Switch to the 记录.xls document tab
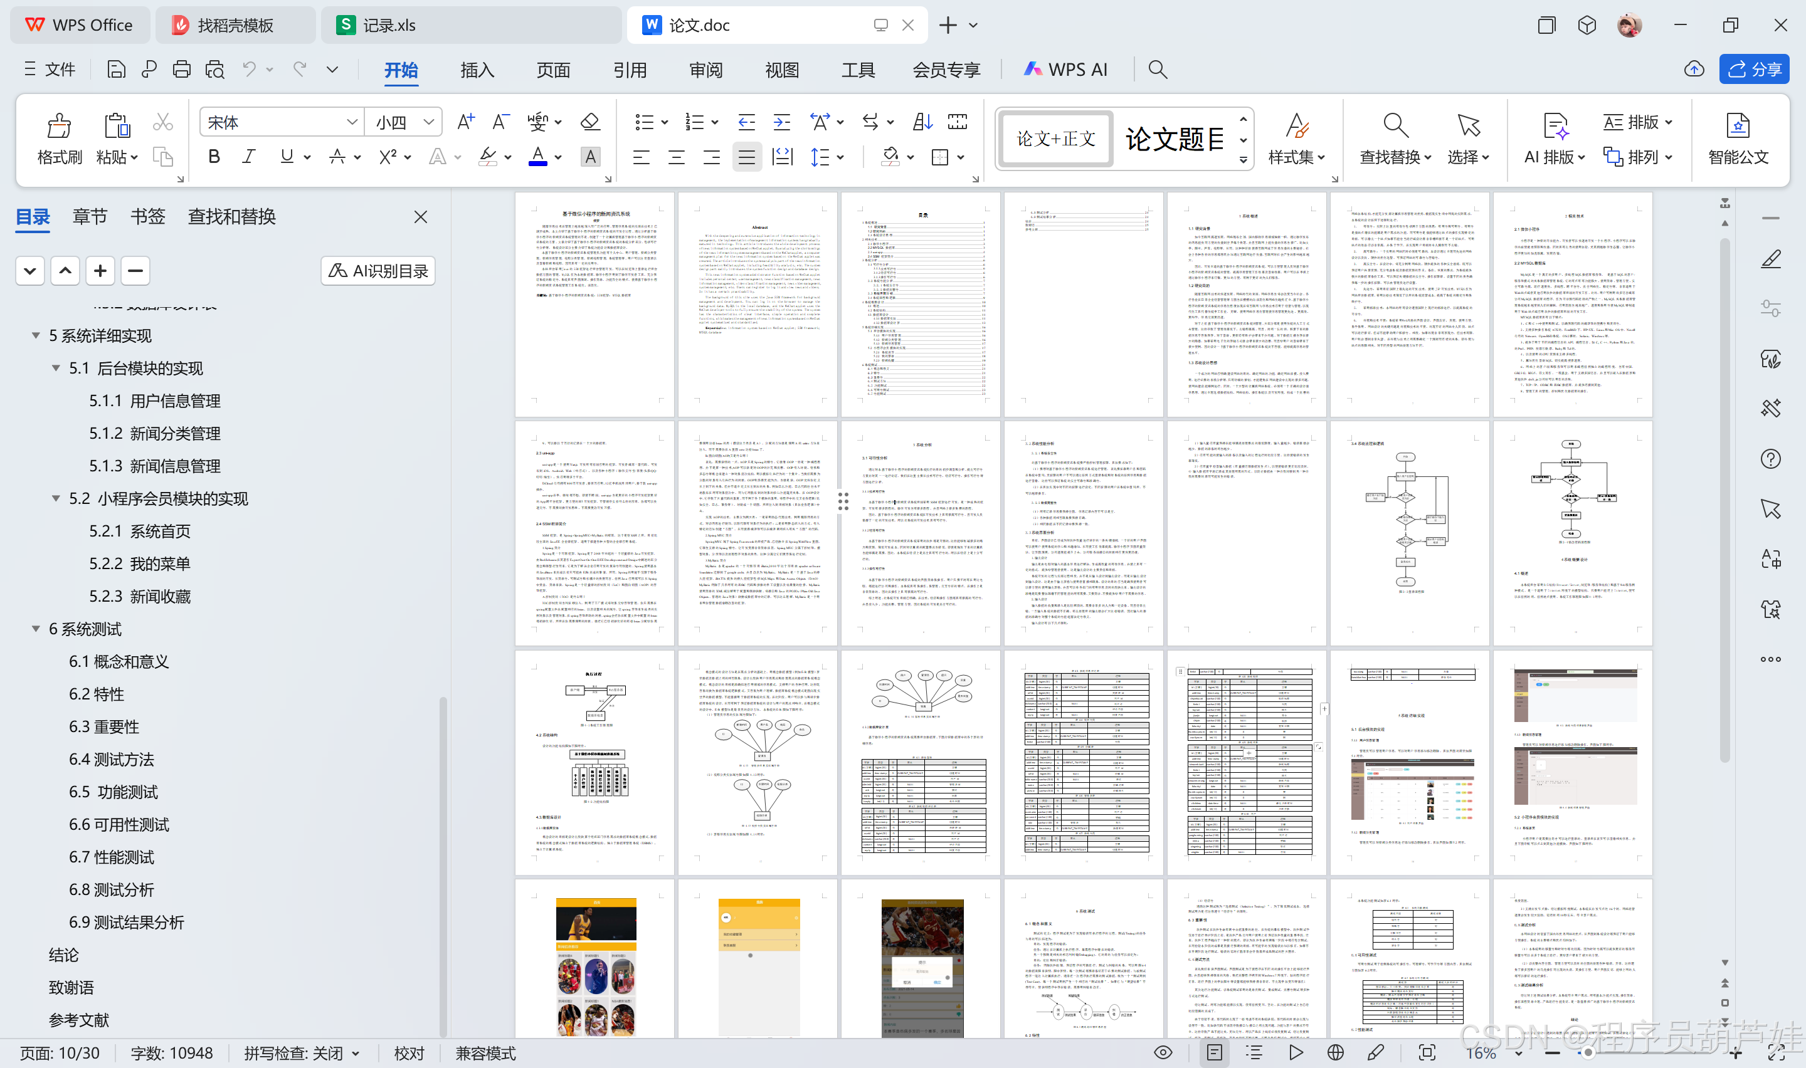This screenshot has height=1068, width=1806. (472, 25)
